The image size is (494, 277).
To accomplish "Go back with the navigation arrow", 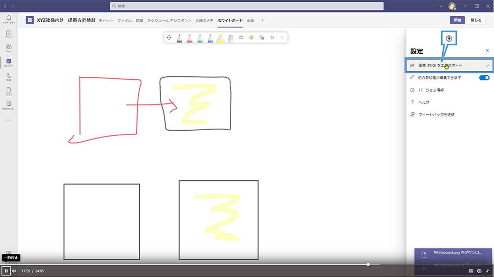I will click(x=5, y=6).
